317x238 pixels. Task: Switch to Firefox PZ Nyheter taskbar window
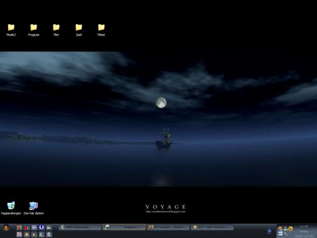click(x=168, y=227)
